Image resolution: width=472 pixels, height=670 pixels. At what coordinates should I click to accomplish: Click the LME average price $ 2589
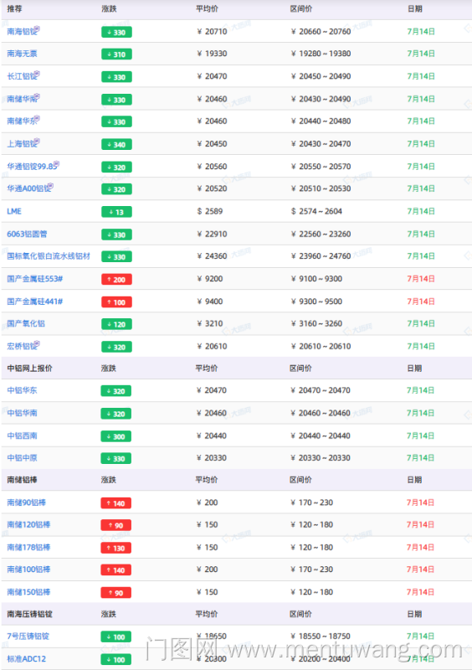[210, 211]
